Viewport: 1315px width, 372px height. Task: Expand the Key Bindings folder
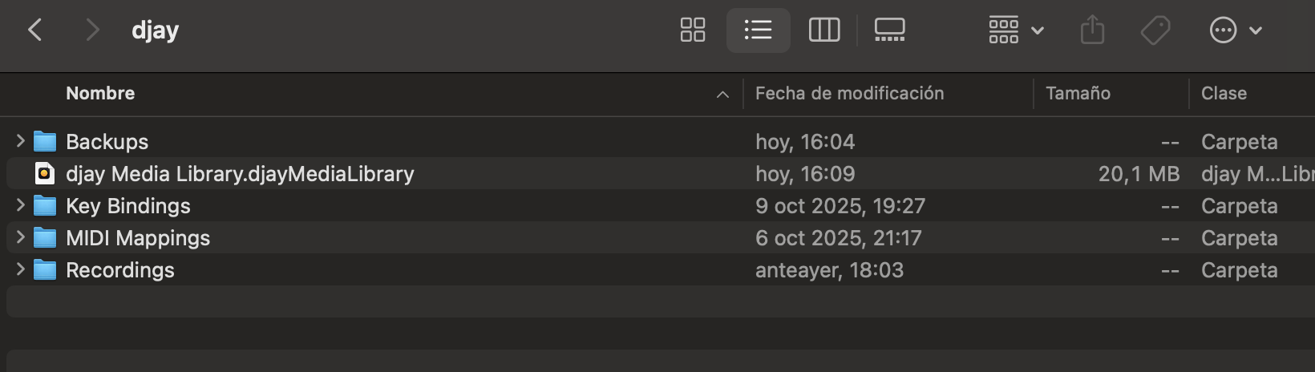click(x=21, y=205)
